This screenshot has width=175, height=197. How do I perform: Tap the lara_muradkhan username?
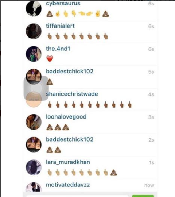pos(68,162)
